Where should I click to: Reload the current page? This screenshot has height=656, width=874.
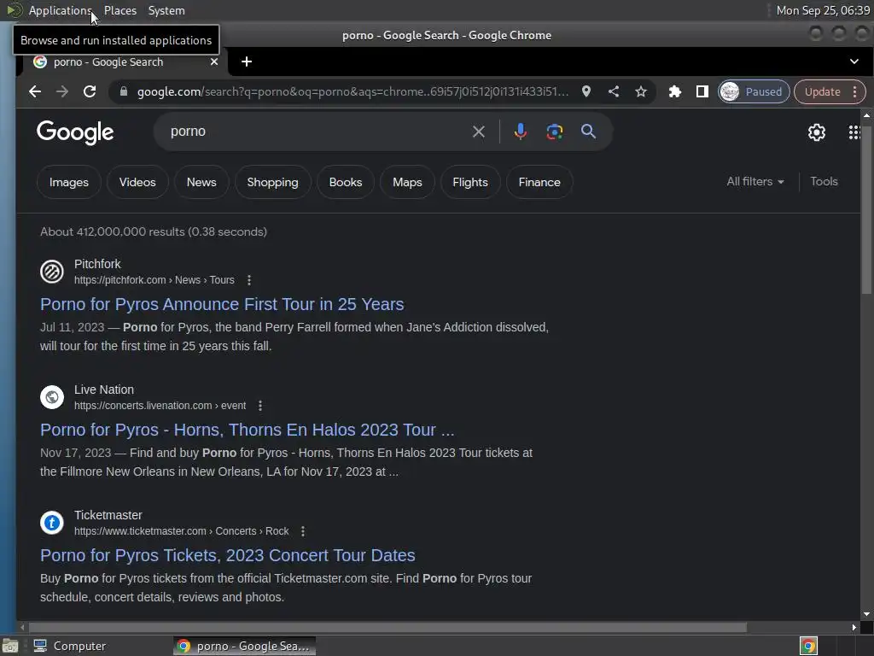[90, 91]
